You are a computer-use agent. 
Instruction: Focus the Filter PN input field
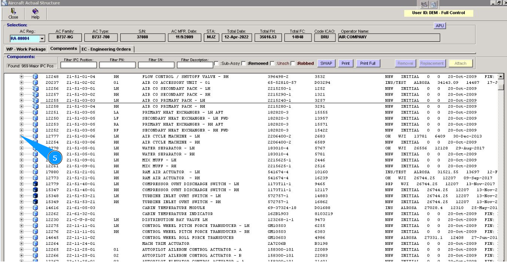point(118,65)
